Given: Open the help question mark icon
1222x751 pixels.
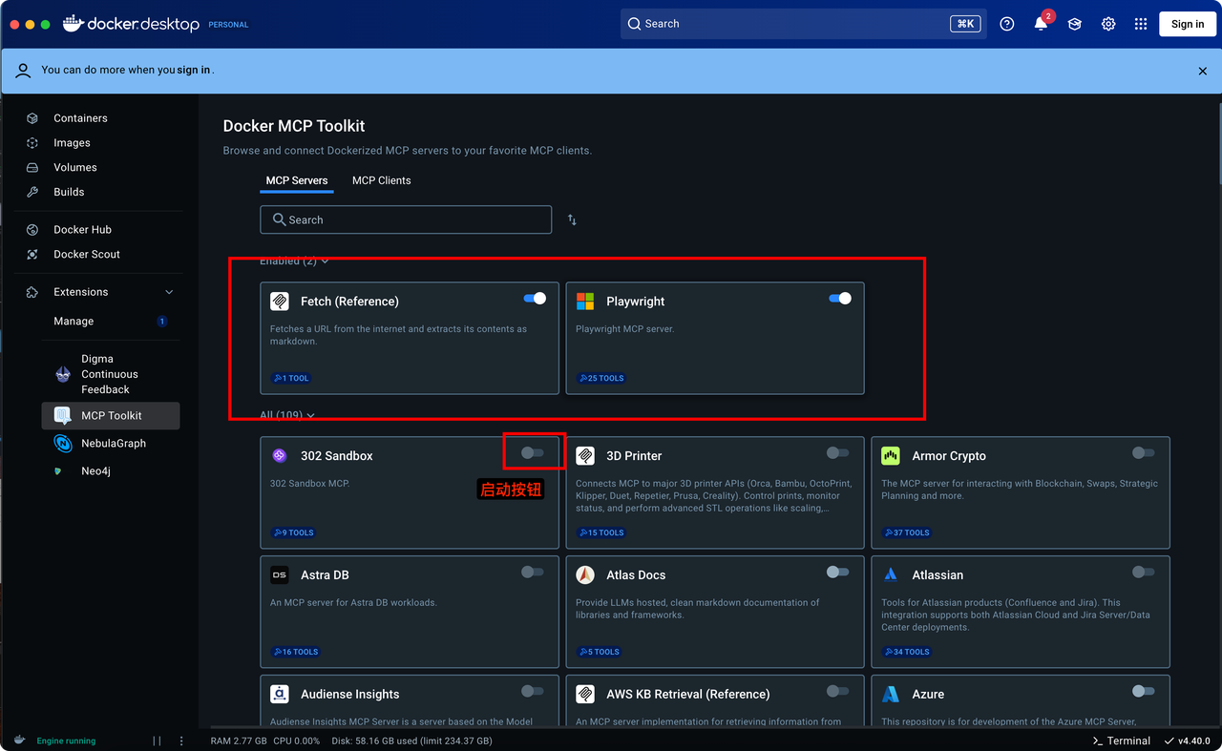Looking at the screenshot, I should click(1007, 24).
